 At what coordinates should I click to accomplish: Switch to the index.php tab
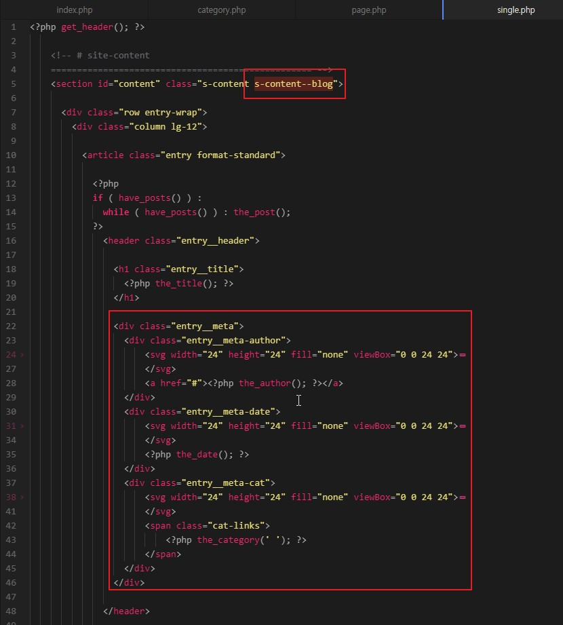[x=74, y=10]
